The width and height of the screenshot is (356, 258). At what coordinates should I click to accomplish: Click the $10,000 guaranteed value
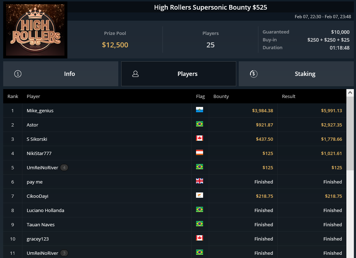coord(340,32)
